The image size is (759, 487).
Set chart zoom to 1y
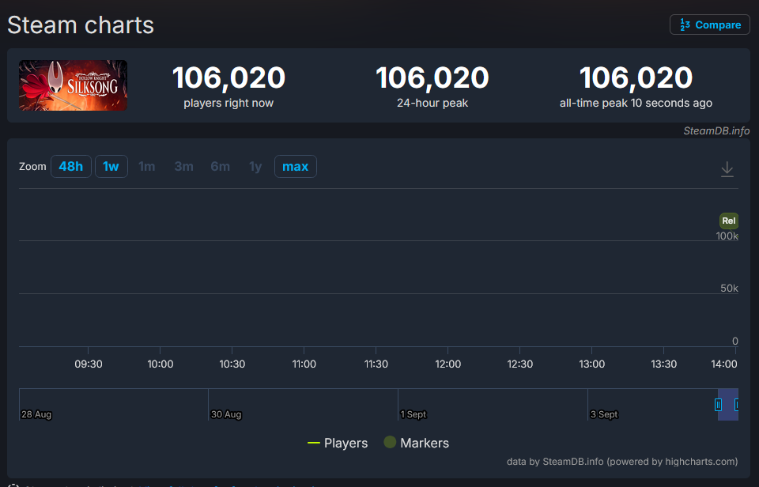(x=255, y=167)
